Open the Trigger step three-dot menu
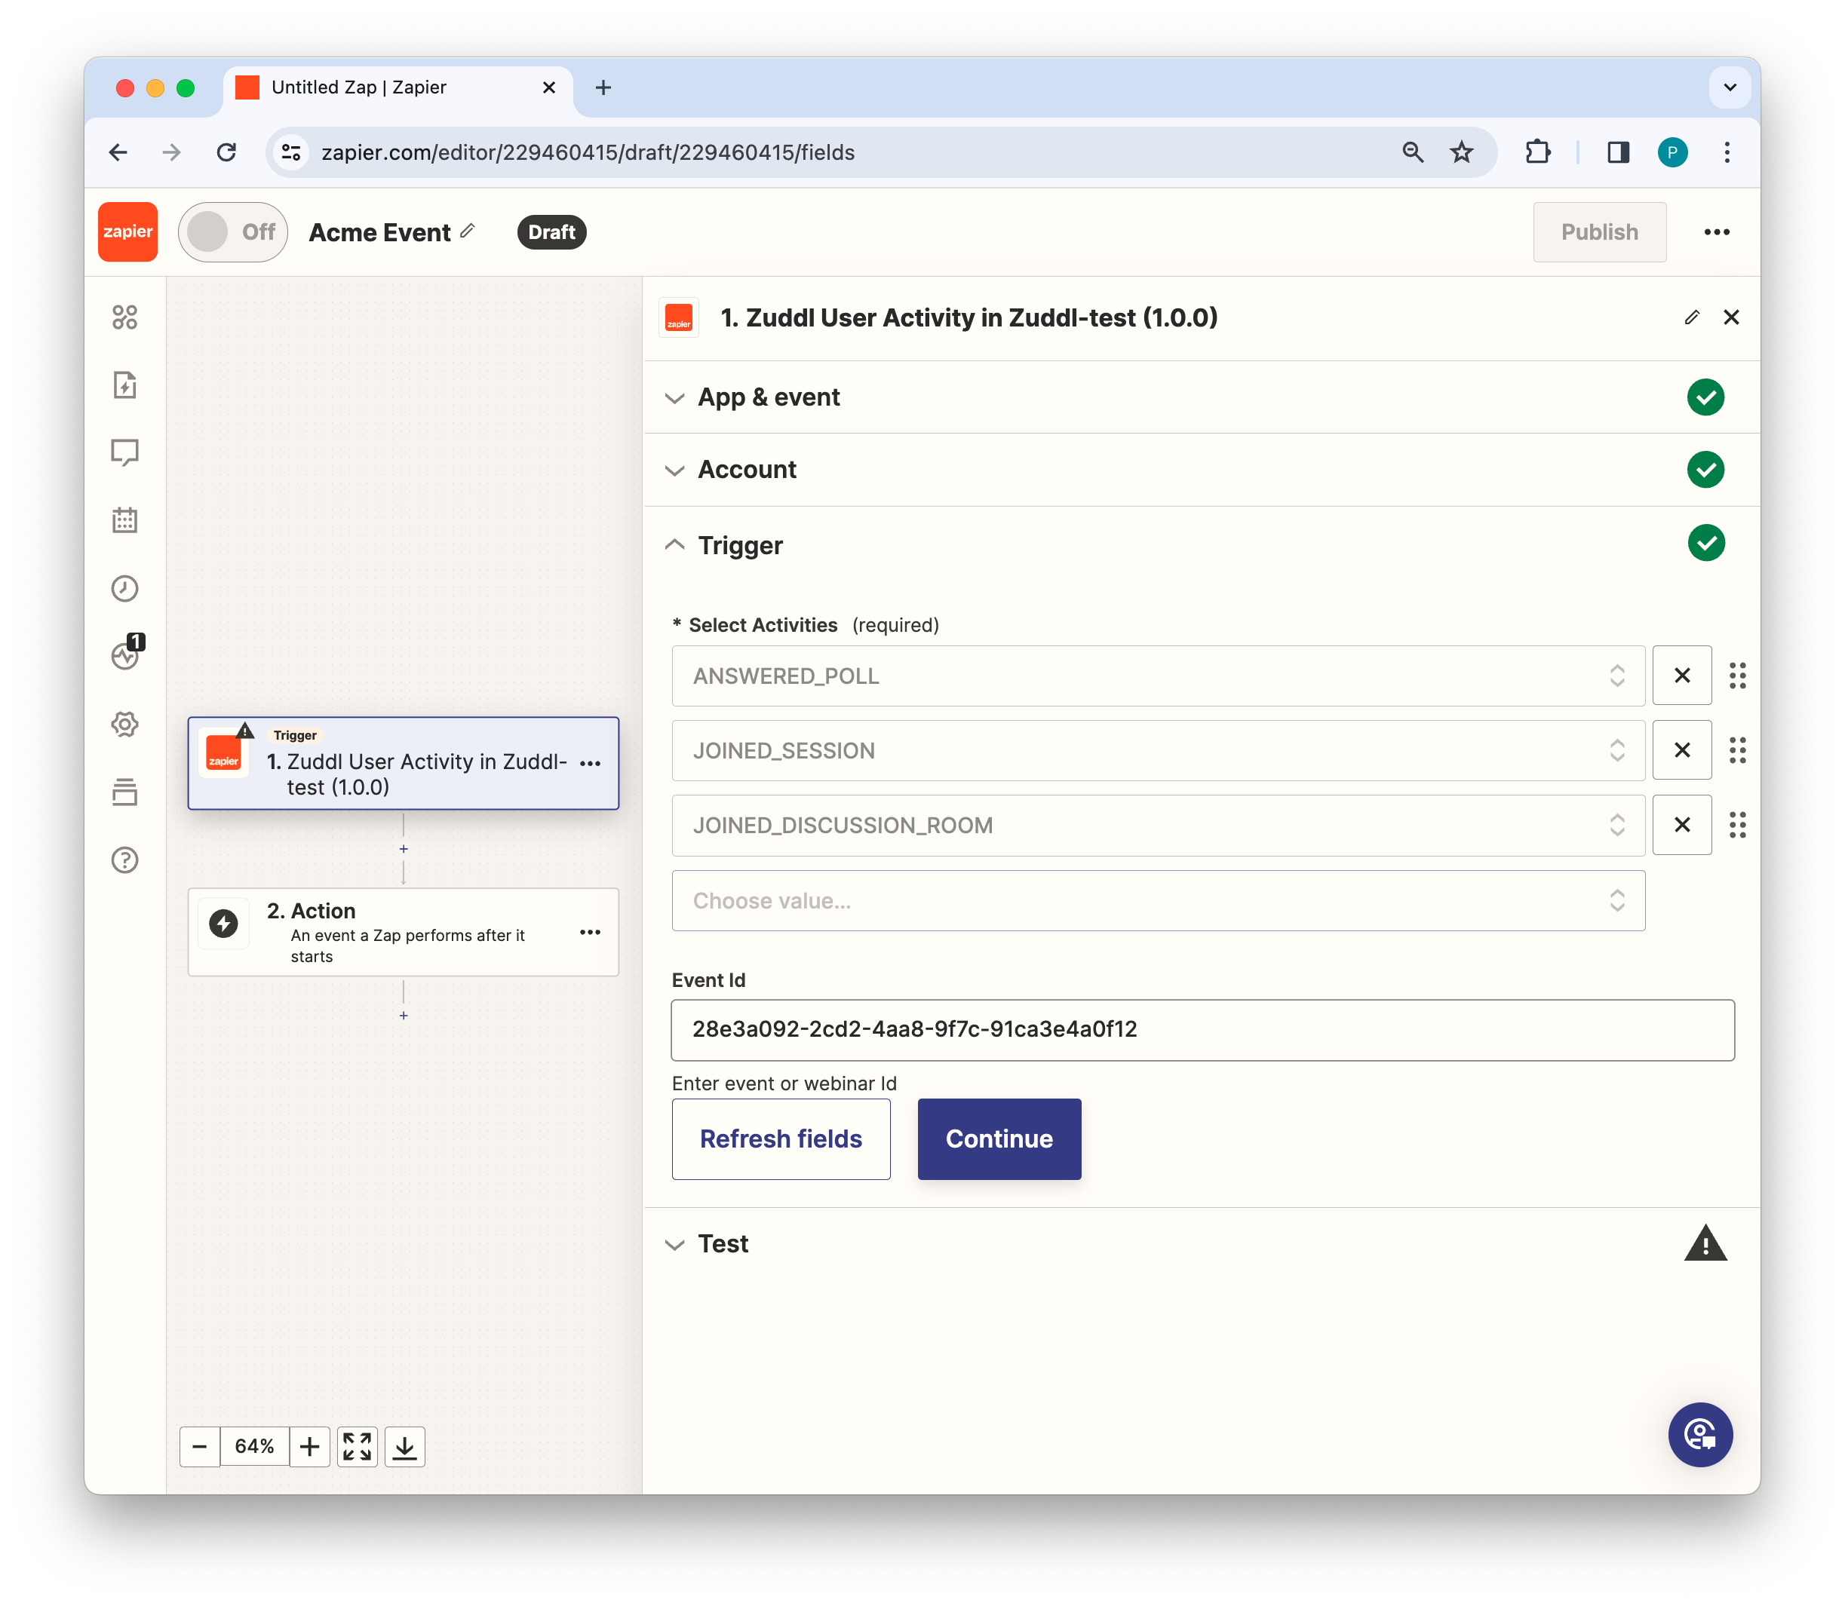Screen dimensions: 1845x1606 coord(590,764)
